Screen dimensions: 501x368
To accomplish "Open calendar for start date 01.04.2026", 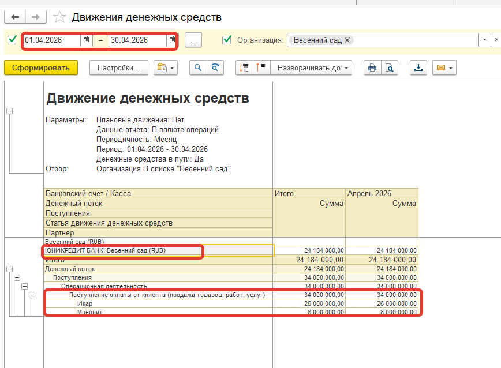I will (x=87, y=40).
